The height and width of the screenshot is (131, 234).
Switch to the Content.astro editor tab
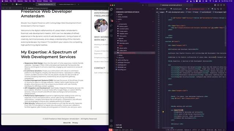(176, 9)
